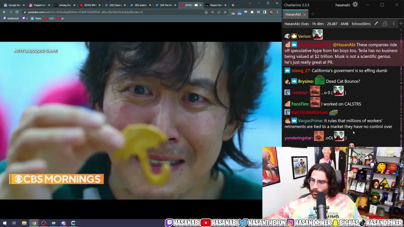This screenshot has width=404, height=227.
Task: Click username KalCOOMINGHam in chat
Action: [309, 112]
